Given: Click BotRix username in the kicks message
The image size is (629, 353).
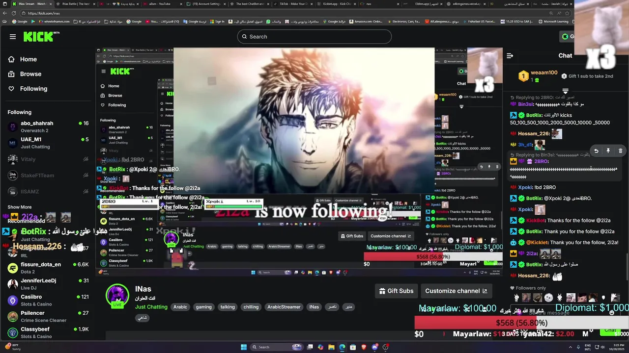Looking at the screenshot, I should tap(534, 116).
